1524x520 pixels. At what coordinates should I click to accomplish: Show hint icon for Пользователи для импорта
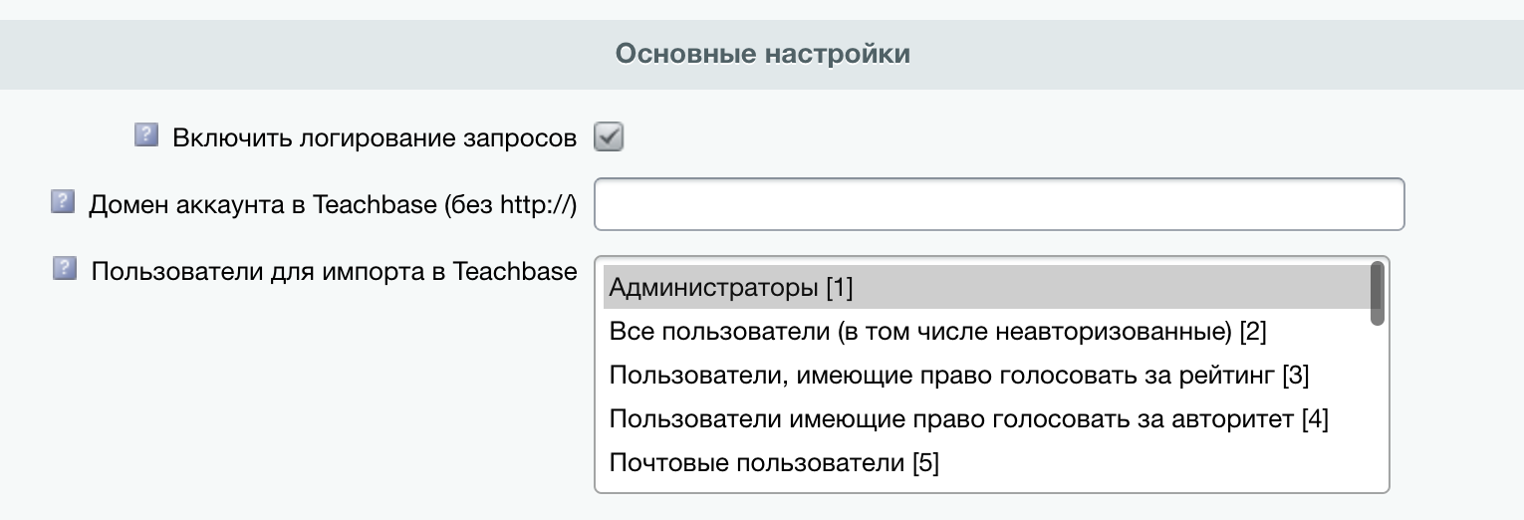65,268
